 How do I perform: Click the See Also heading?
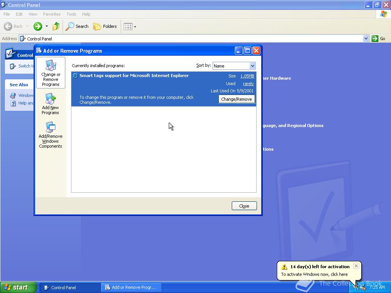(x=19, y=85)
